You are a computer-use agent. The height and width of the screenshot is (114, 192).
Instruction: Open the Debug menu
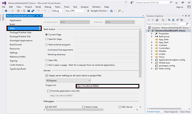click(48, 7)
